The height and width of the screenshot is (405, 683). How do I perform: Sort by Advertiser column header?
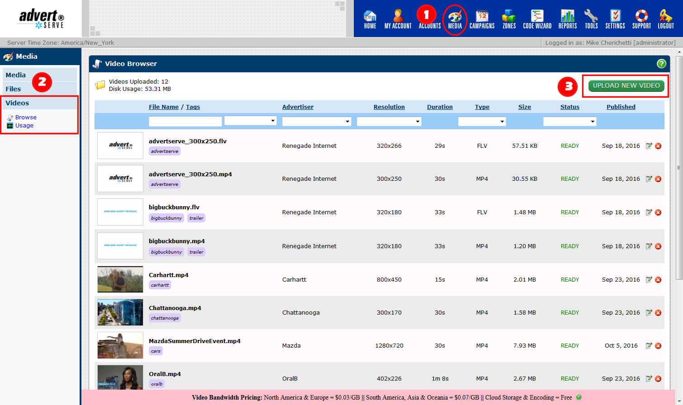point(298,107)
